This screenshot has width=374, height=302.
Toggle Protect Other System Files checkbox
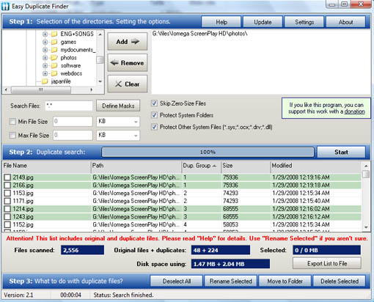click(x=154, y=127)
